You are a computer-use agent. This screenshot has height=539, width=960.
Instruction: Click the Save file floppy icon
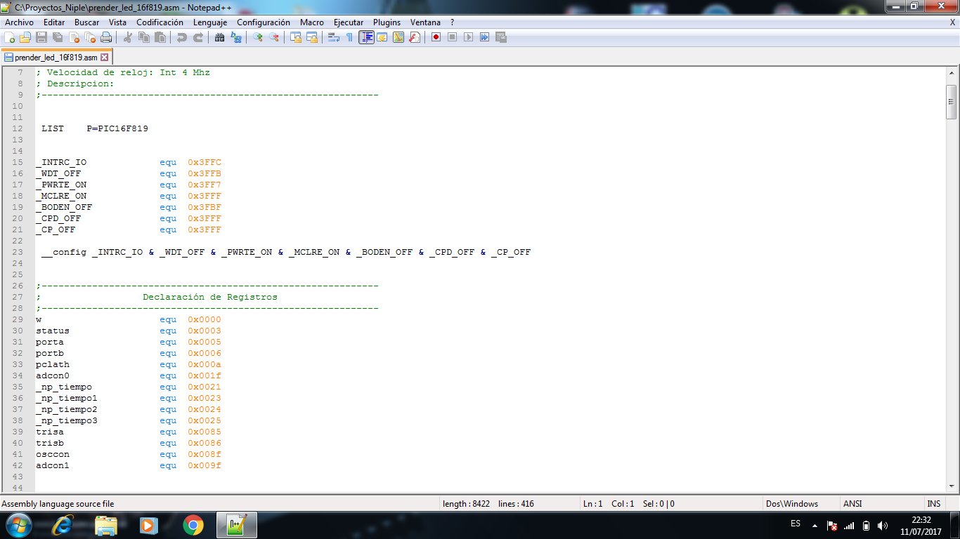point(41,37)
